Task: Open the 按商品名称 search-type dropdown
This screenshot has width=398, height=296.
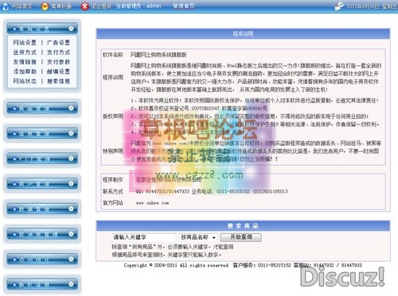Action: point(198,237)
